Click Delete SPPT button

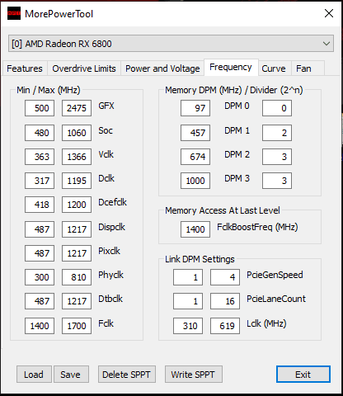pos(127,375)
